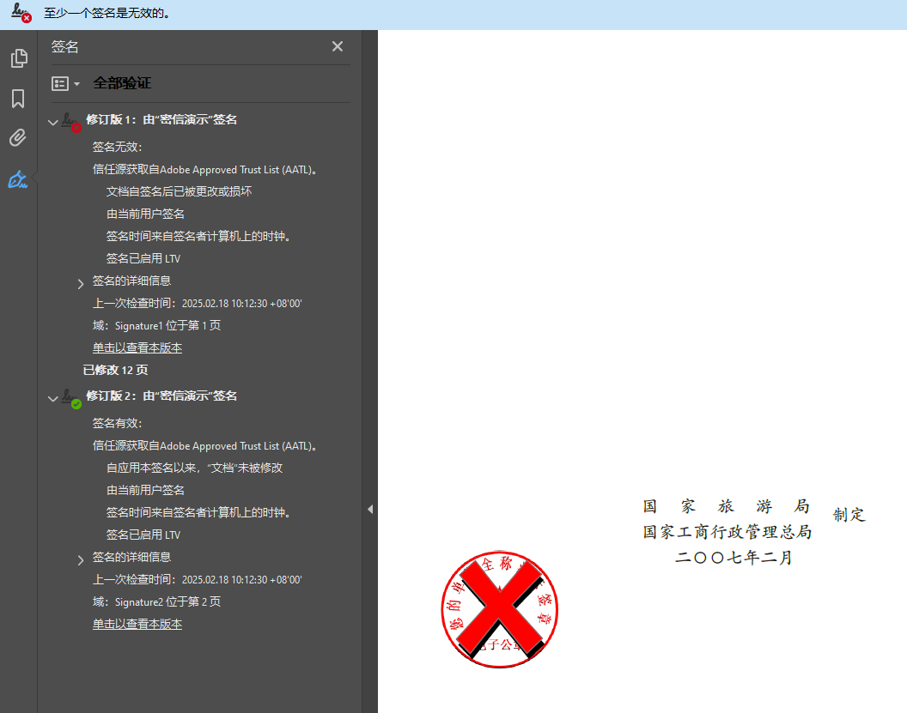Open the bookmarks panel icon

point(18,99)
